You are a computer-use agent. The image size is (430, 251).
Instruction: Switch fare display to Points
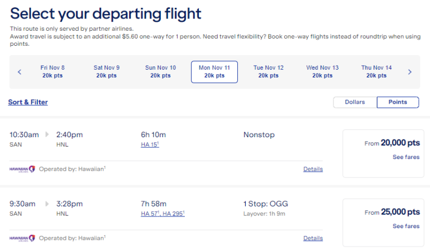click(398, 102)
